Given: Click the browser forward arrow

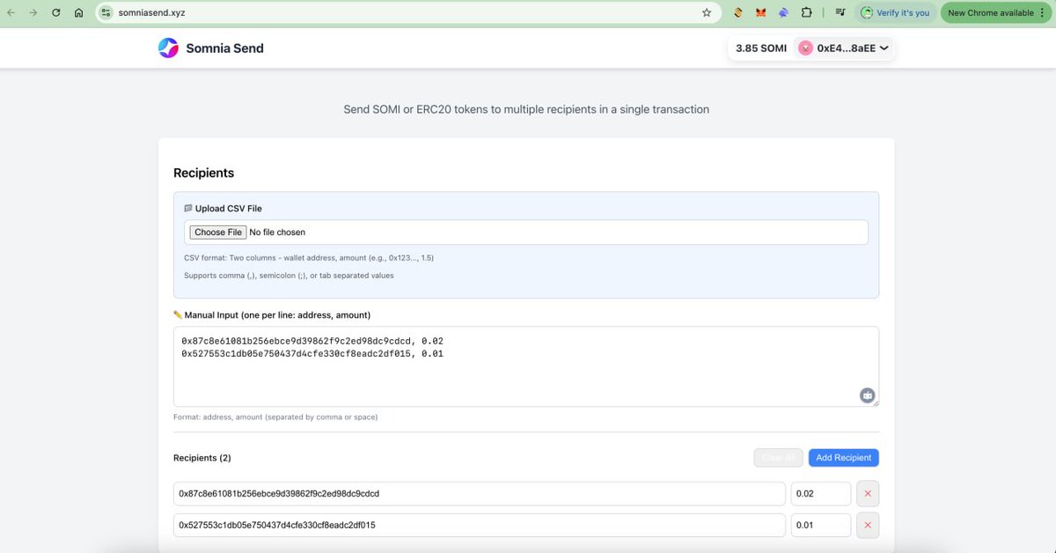Looking at the screenshot, I should coord(33,13).
